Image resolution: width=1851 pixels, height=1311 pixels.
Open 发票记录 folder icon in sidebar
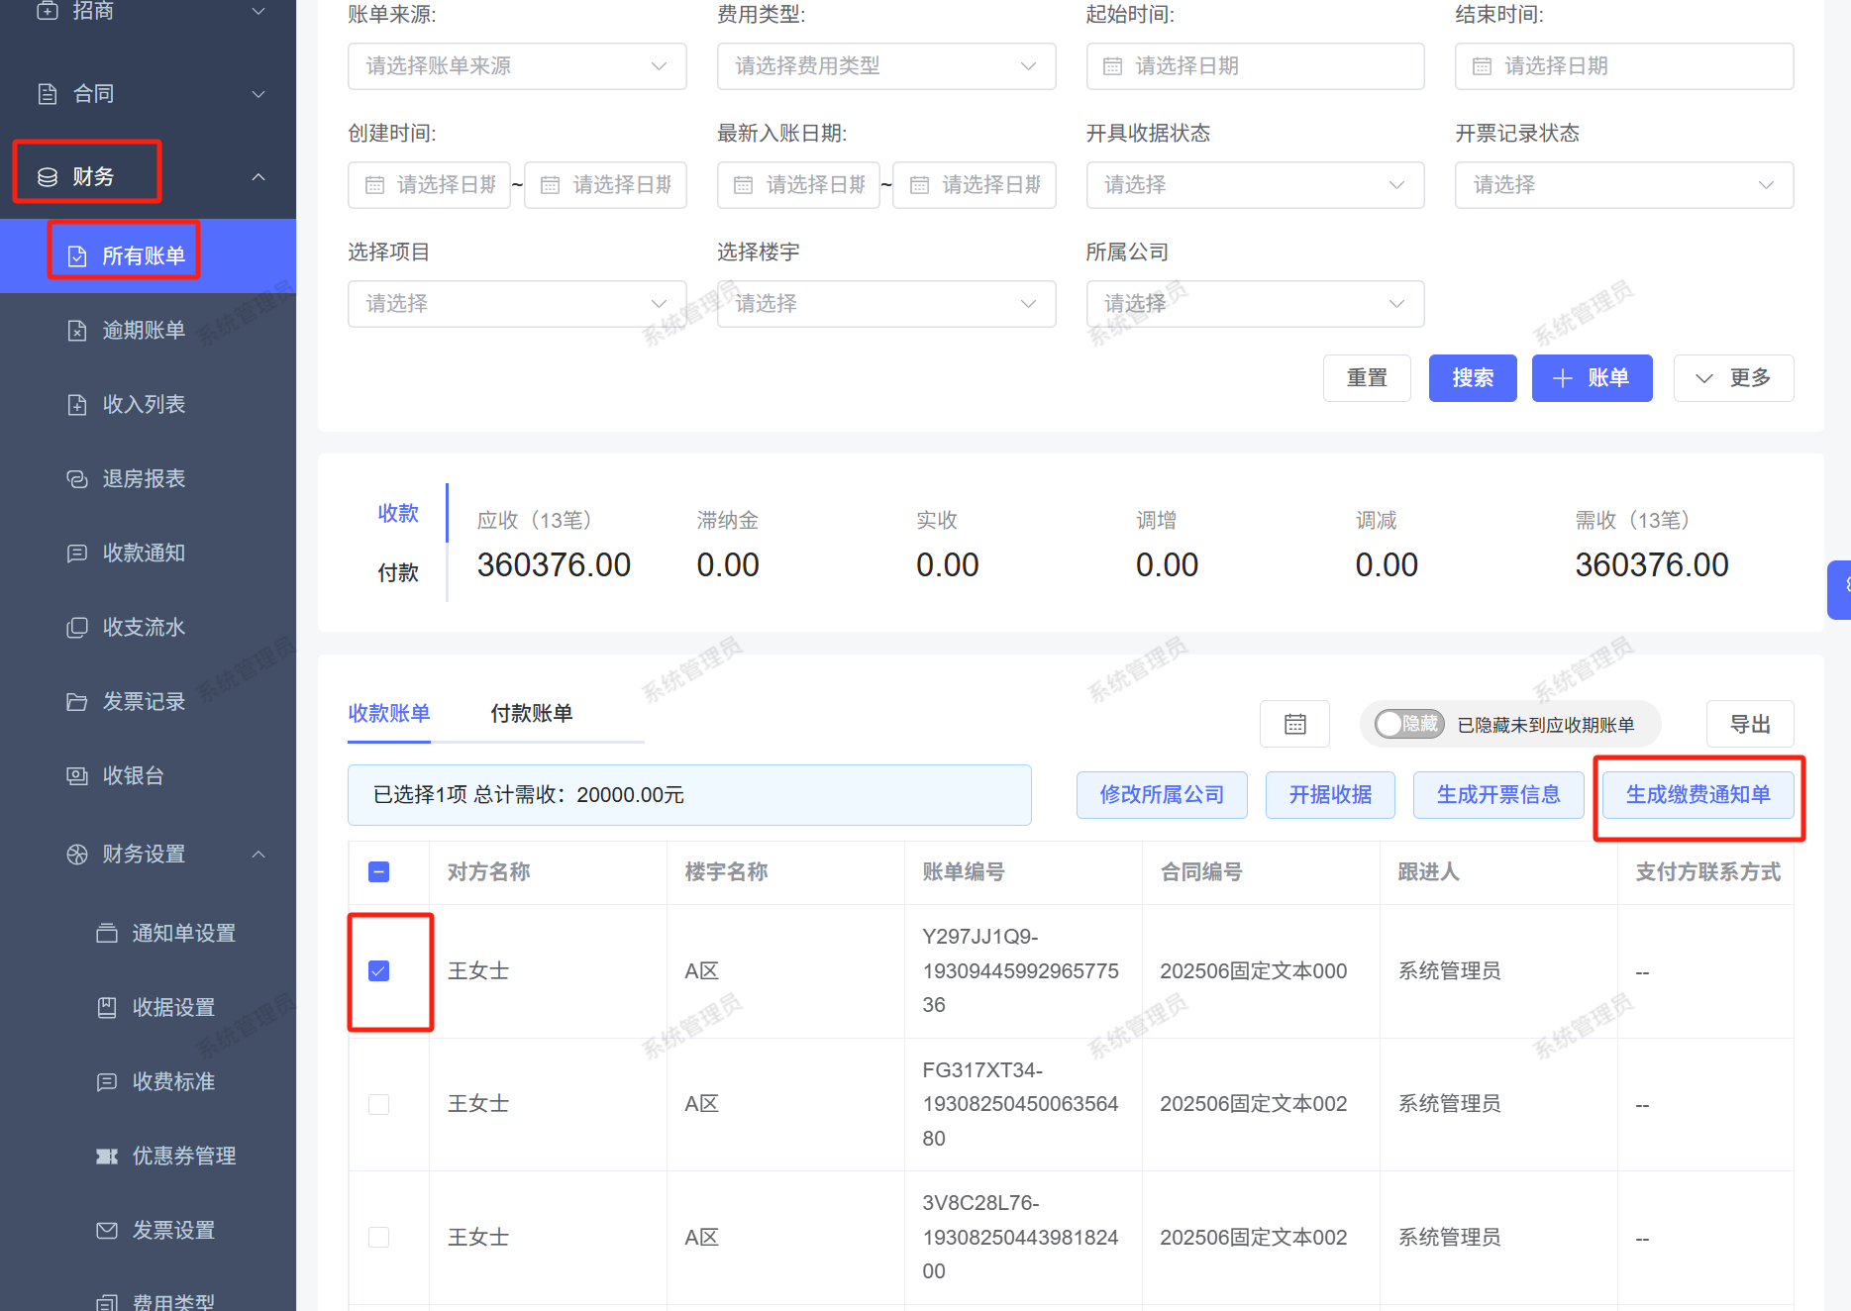tap(77, 702)
